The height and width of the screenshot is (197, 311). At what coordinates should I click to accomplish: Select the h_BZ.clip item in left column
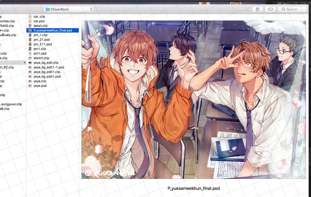[x=7, y=67]
